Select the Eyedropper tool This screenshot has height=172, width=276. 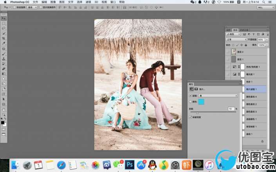point(4,43)
